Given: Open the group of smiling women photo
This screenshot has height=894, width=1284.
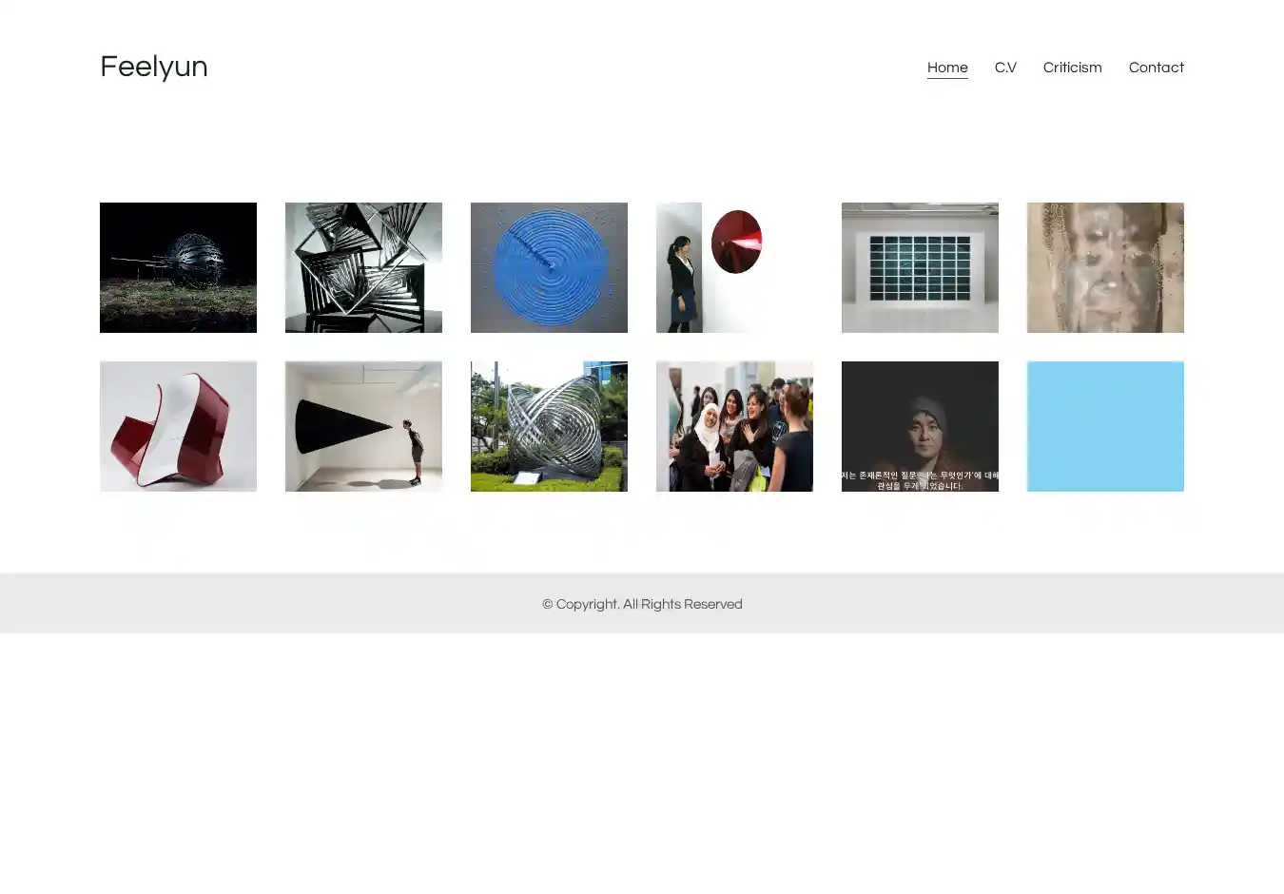Looking at the screenshot, I should (734, 426).
